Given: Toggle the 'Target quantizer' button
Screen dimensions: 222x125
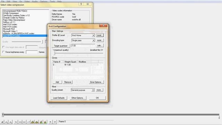Looking at the screenshot, I should (x=61, y=46).
